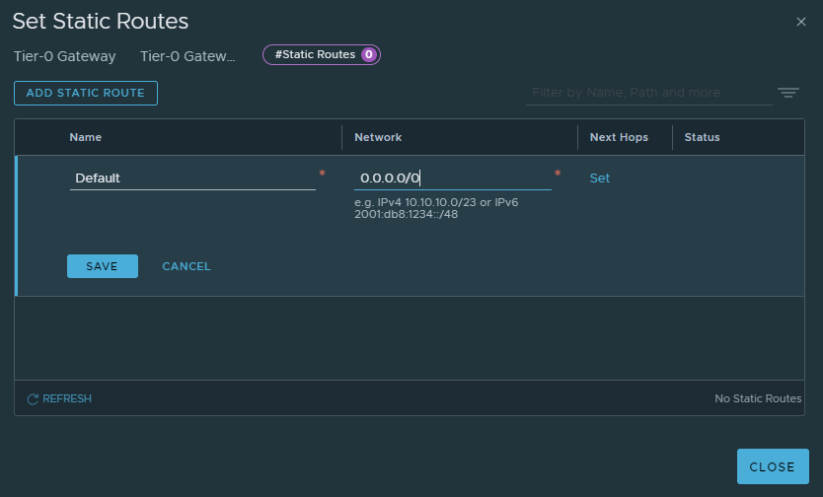Screen dimensions: 823x497
Task: Click the Network column header
Action: point(378,137)
